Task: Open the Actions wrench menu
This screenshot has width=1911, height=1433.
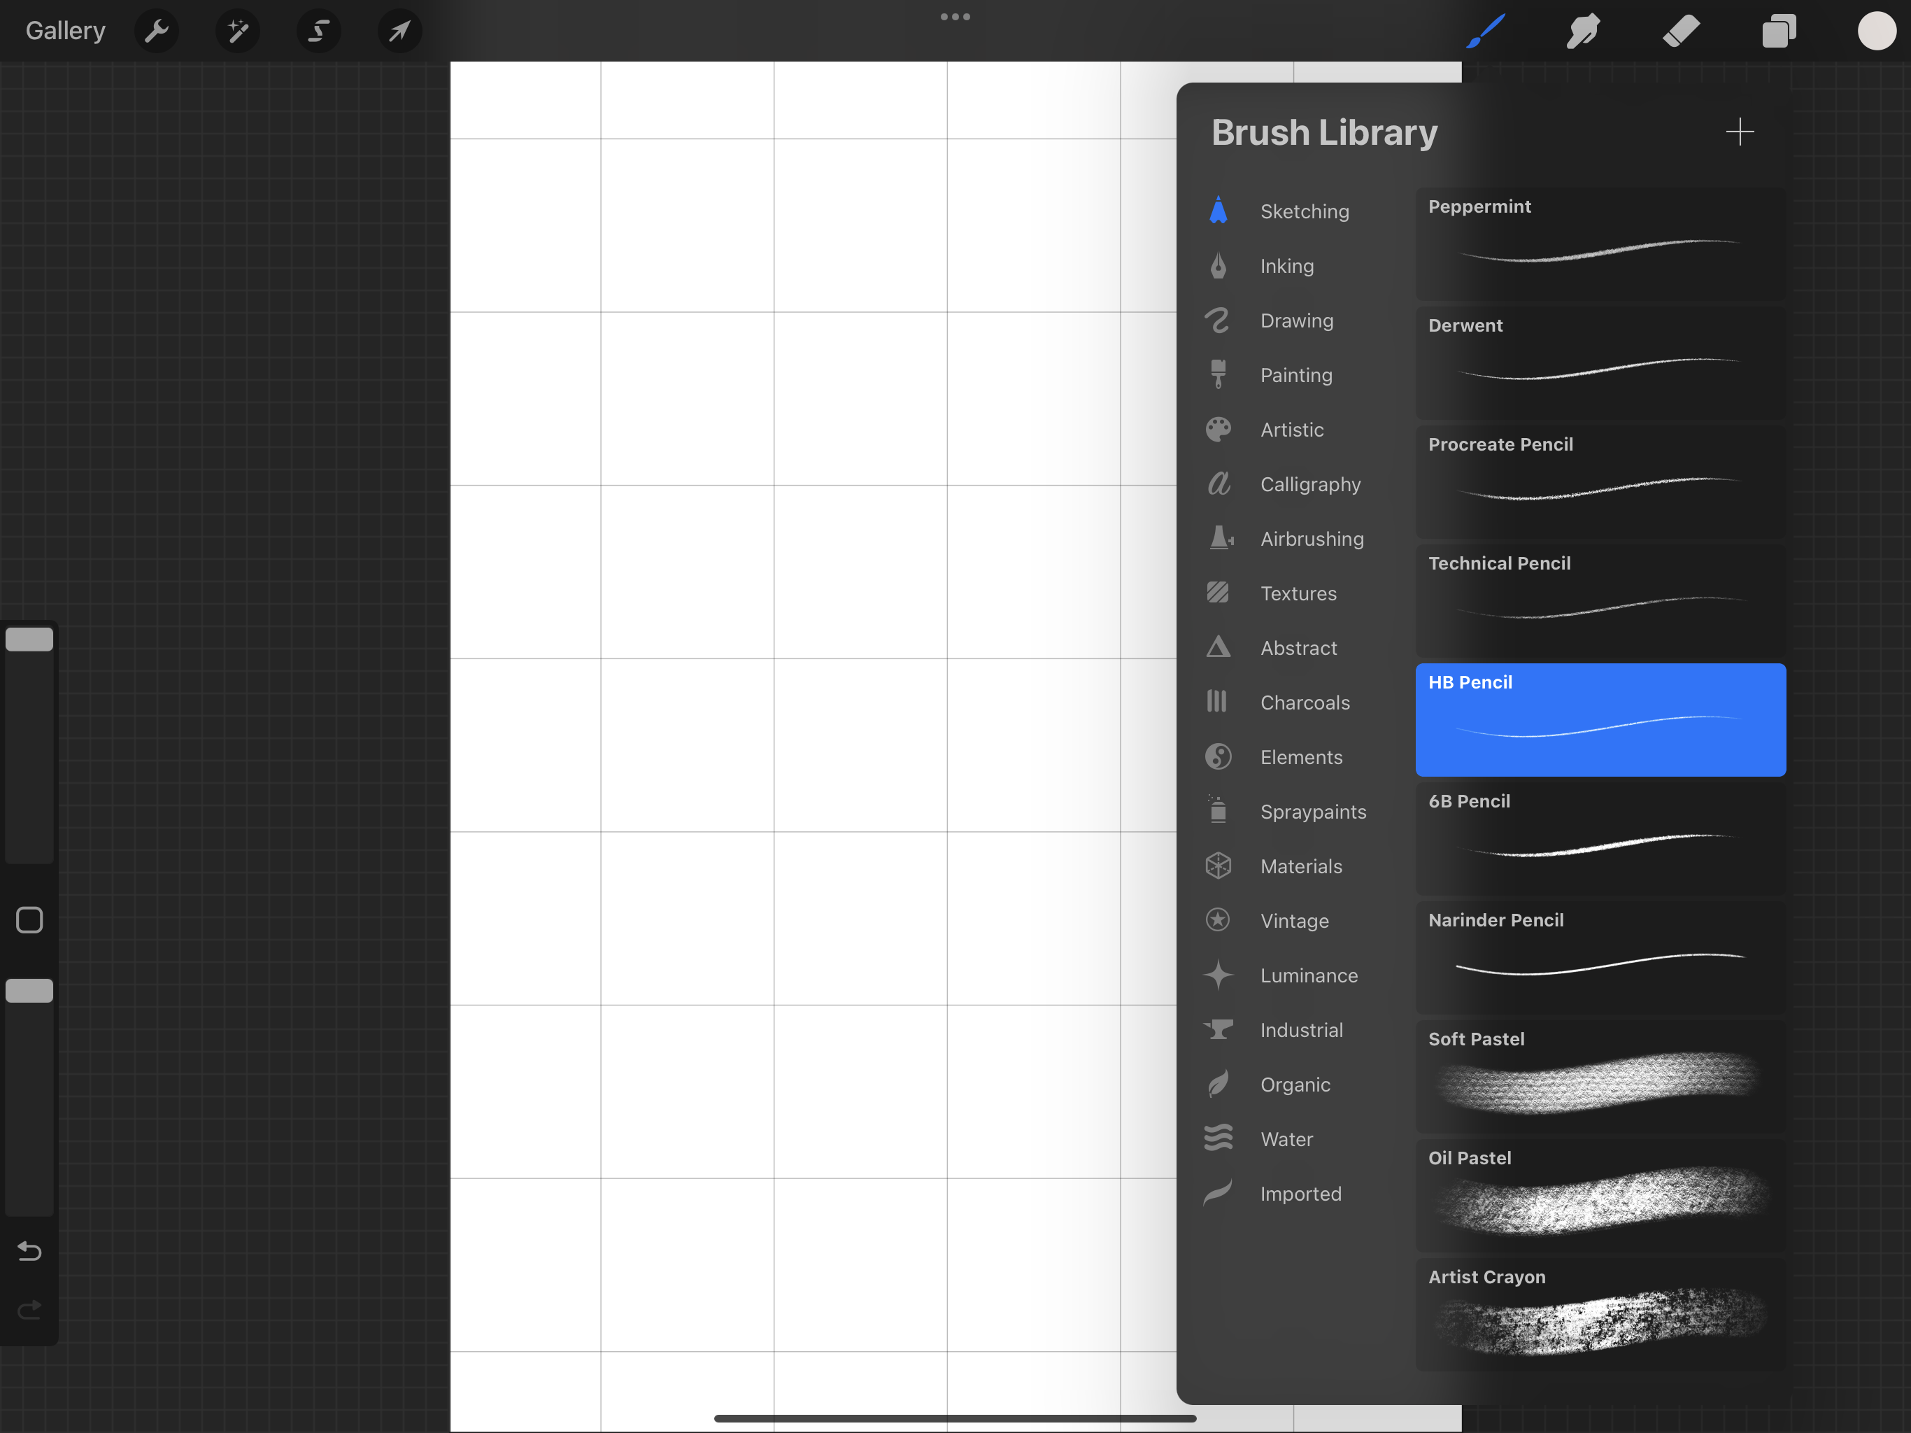Action: tap(157, 31)
